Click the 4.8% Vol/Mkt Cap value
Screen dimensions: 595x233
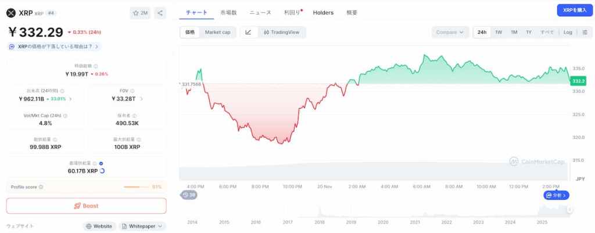tap(45, 123)
